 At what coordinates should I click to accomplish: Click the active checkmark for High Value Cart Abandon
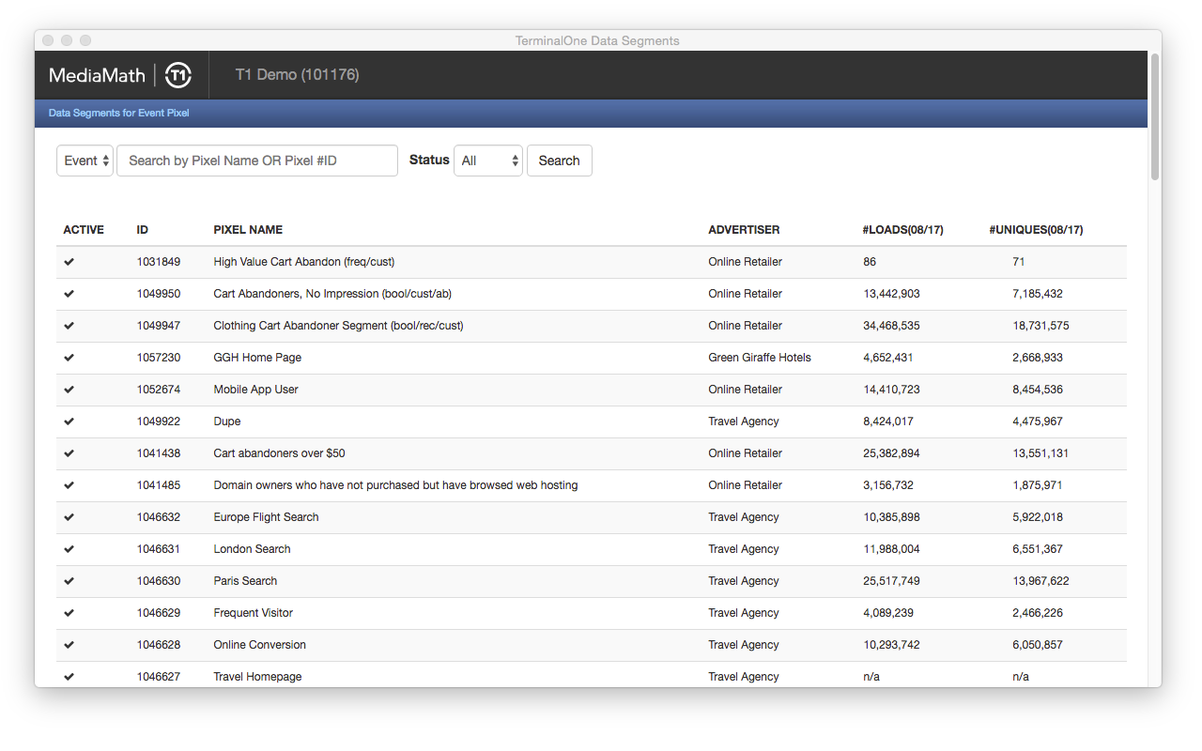coord(69,261)
